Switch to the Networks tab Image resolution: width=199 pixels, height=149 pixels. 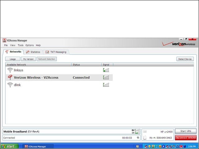tap(13, 52)
